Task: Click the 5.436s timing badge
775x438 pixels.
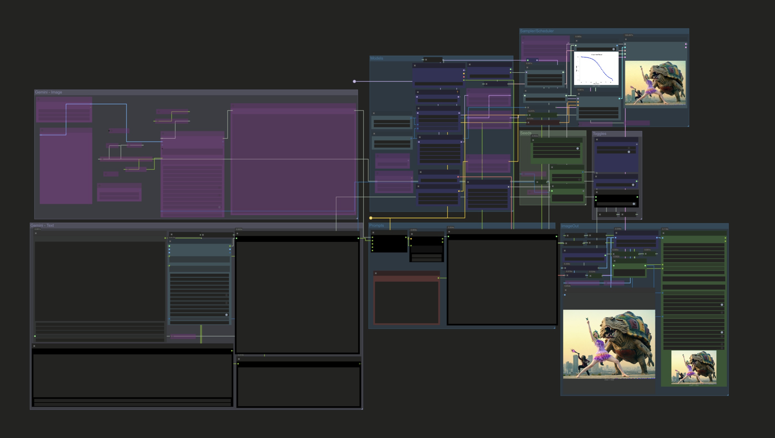Action: (567, 264)
